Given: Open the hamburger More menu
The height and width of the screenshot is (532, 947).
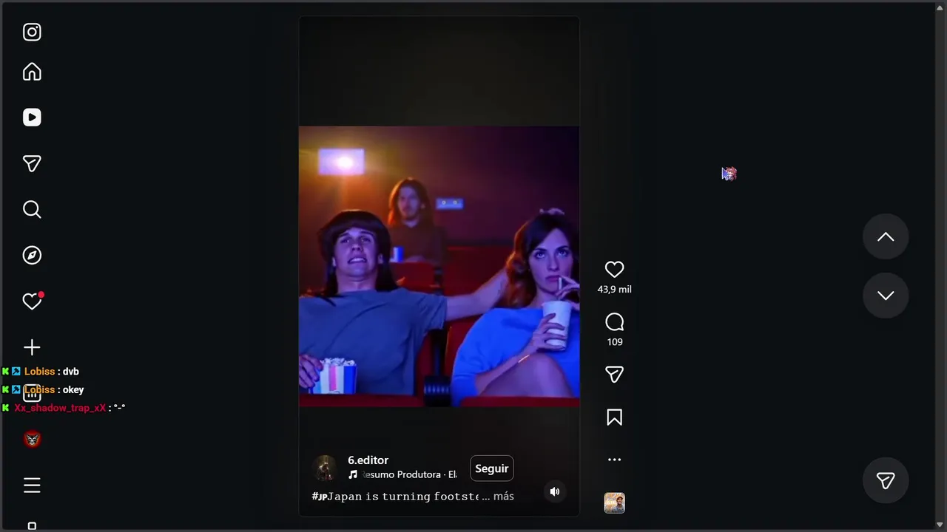Looking at the screenshot, I should point(32,485).
